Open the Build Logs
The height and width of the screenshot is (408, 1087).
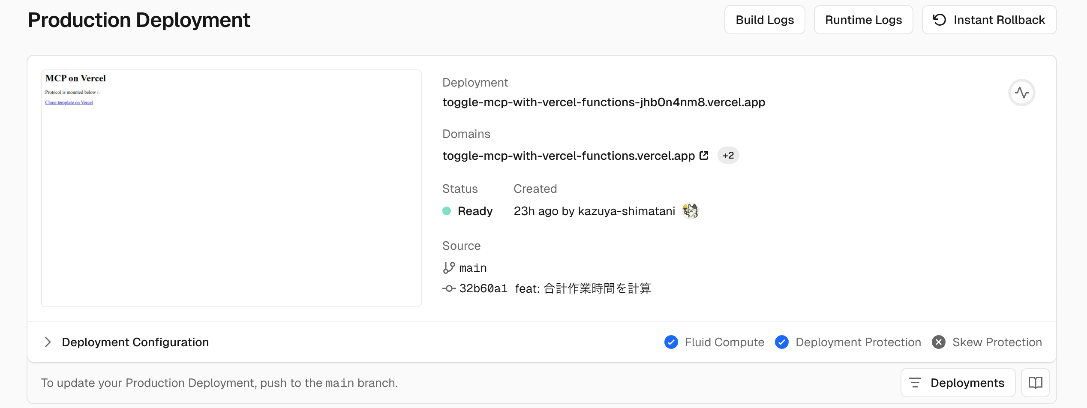coord(765,20)
